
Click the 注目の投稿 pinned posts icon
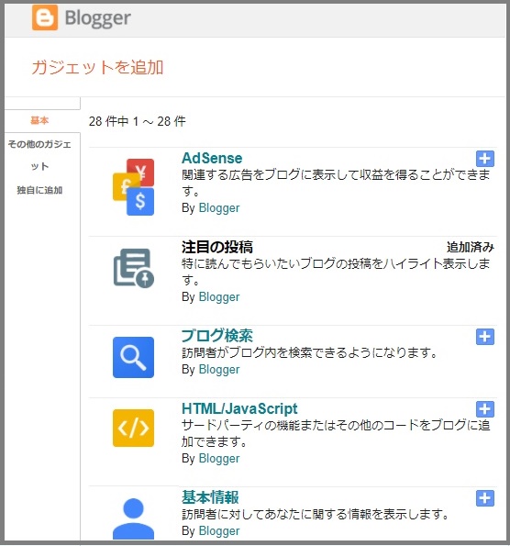(134, 268)
